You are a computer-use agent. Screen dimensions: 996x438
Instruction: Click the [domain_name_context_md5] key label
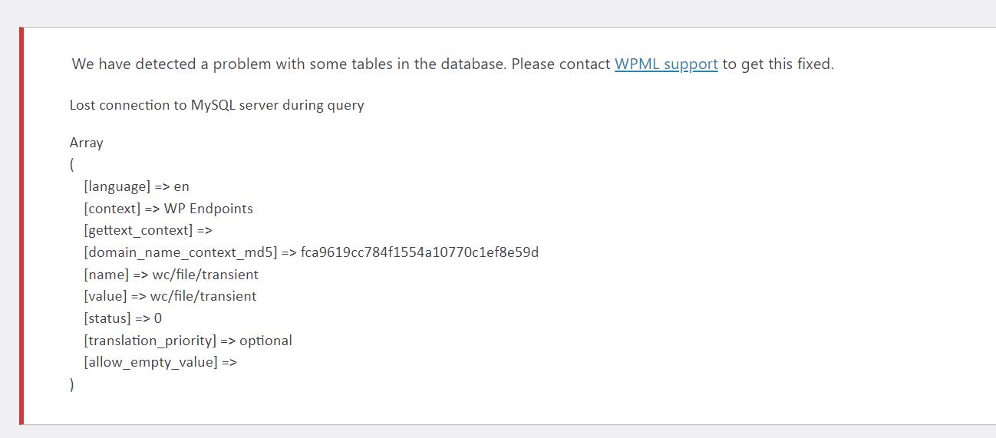(x=180, y=252)
